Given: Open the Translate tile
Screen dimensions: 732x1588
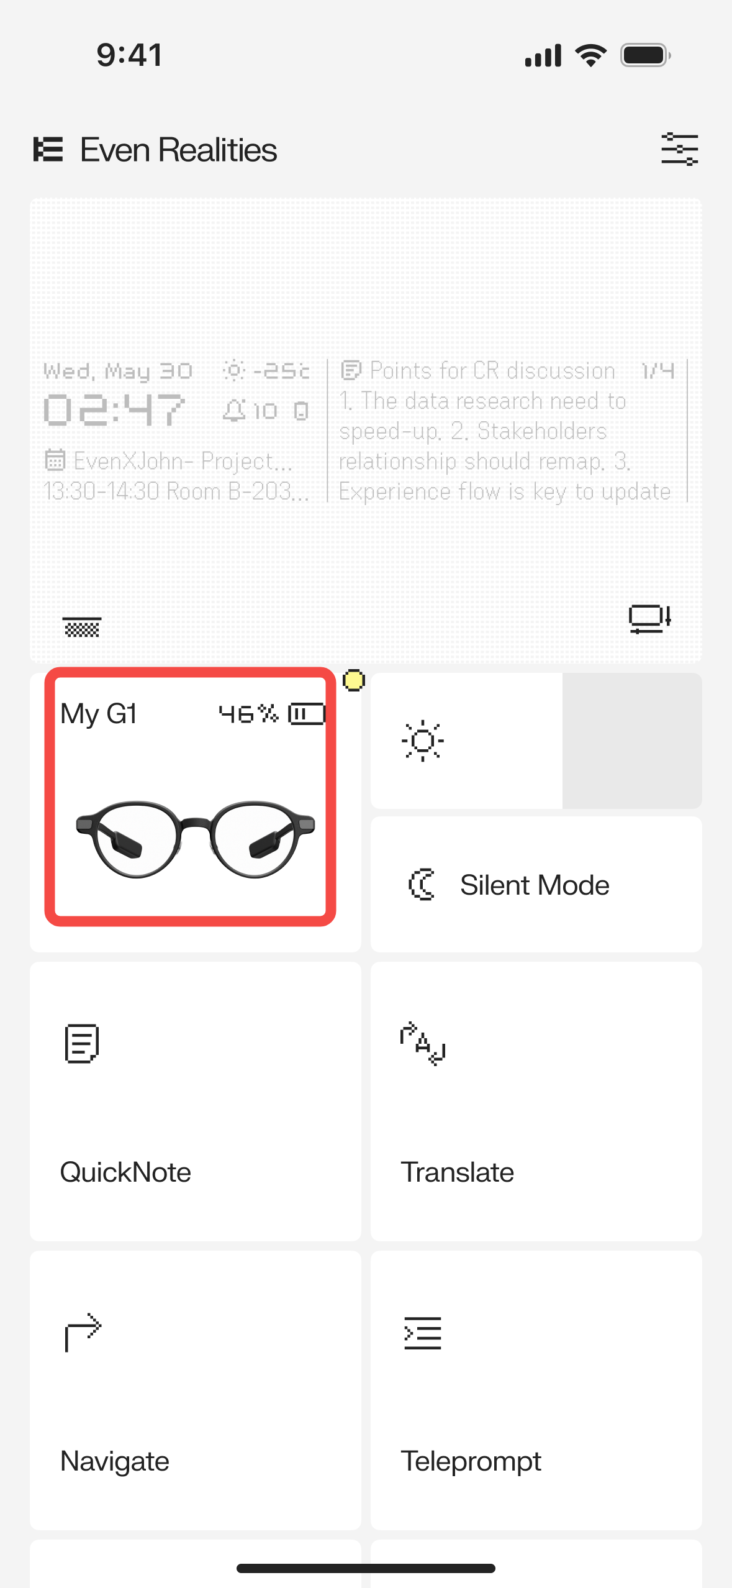Looking at the screenshot, I should click(536, 1102).
